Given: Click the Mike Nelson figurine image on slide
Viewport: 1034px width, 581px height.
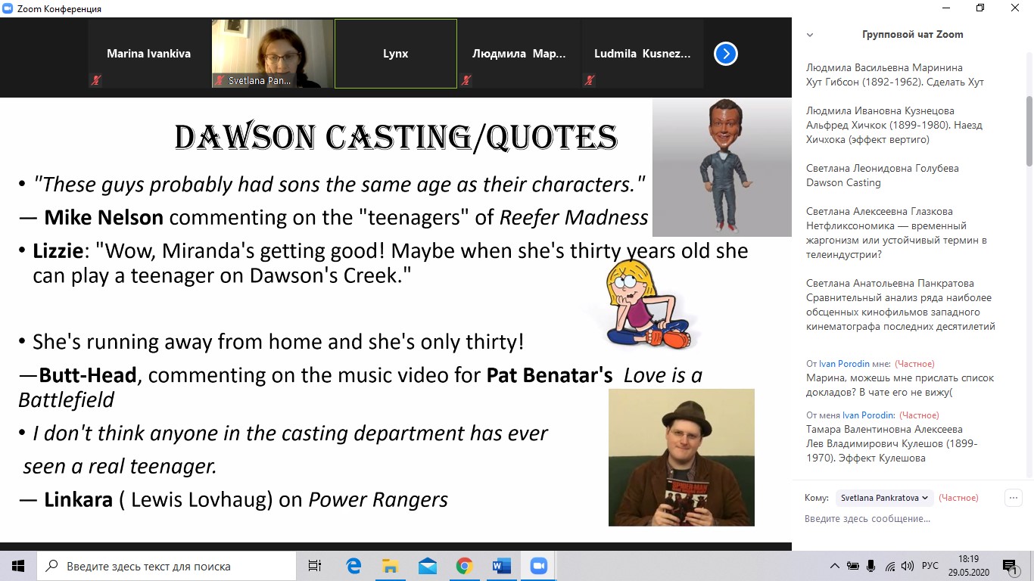Looking at the screenshot, I should click(x=721, y=167).
